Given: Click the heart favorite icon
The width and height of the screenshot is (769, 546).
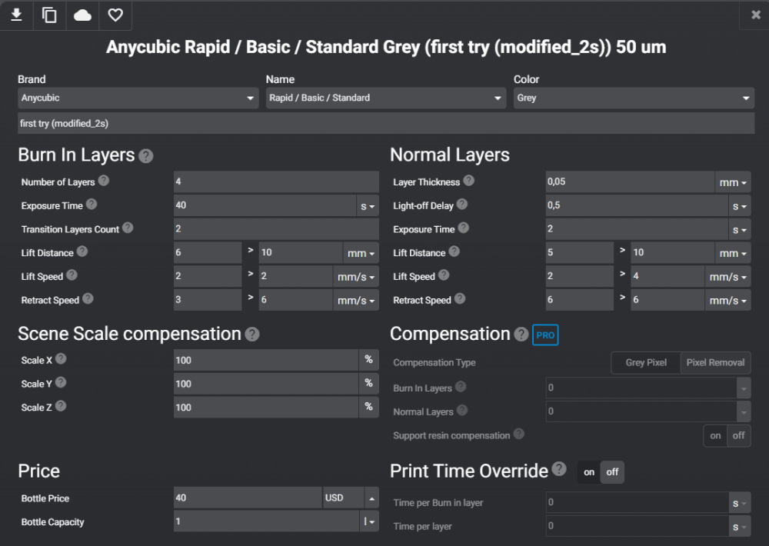Looking at the screenshot, I should coord(115,15).
